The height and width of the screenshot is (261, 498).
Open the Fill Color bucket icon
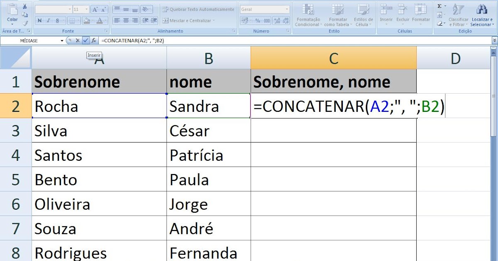tap(87, 20)
